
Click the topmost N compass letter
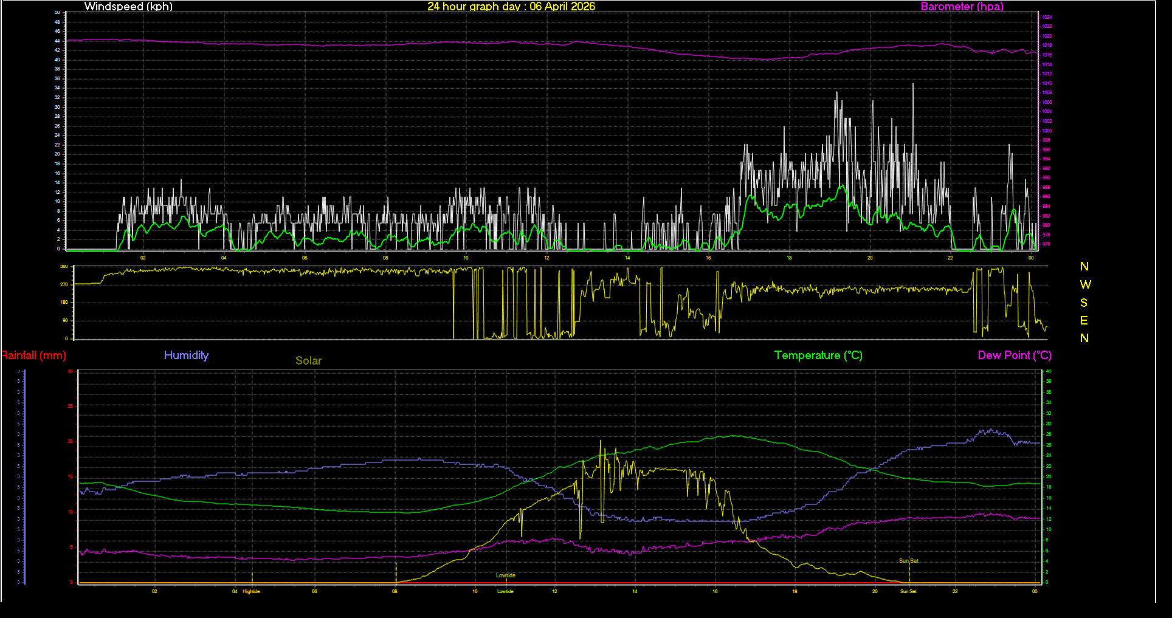tap(1084, 267)
